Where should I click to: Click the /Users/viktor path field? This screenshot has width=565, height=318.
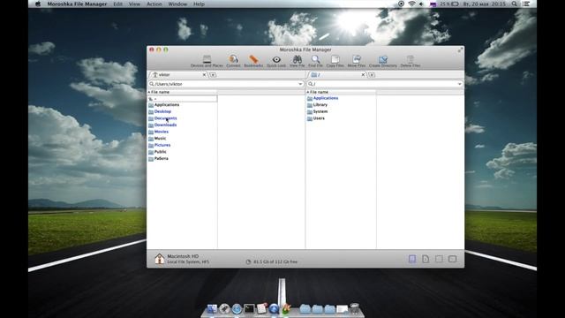point(226,84)
